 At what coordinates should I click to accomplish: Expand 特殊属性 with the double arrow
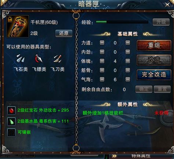115,156
